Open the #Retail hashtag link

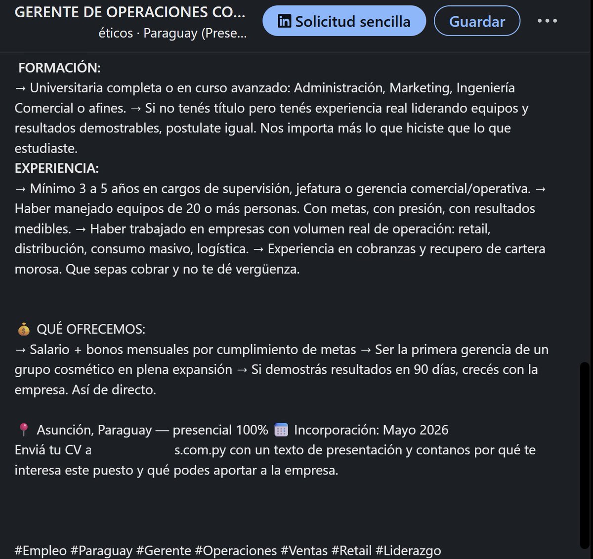(x=351, y=550)
